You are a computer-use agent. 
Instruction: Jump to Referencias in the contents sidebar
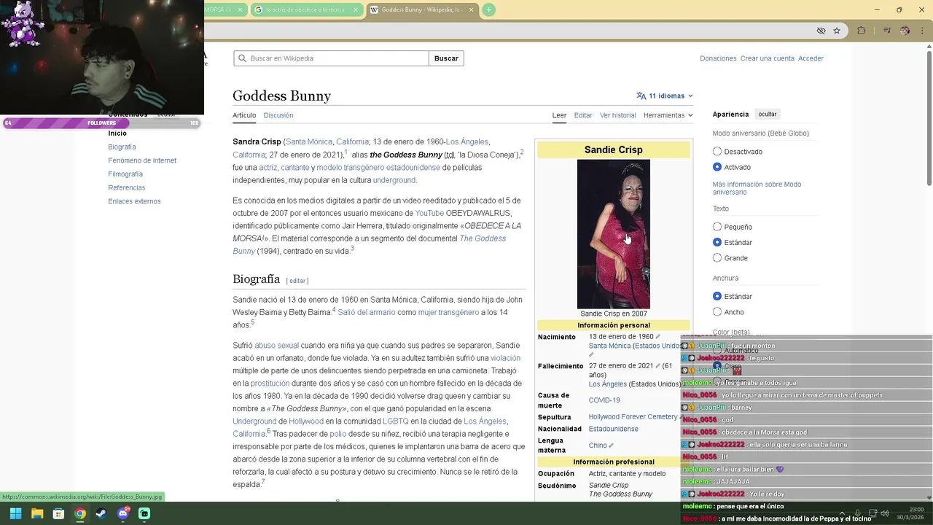[x=127, y=187]
